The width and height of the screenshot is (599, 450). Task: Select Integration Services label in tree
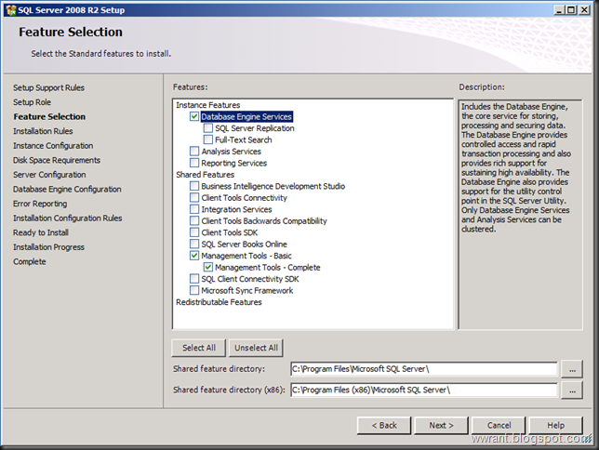coord(236,209)
